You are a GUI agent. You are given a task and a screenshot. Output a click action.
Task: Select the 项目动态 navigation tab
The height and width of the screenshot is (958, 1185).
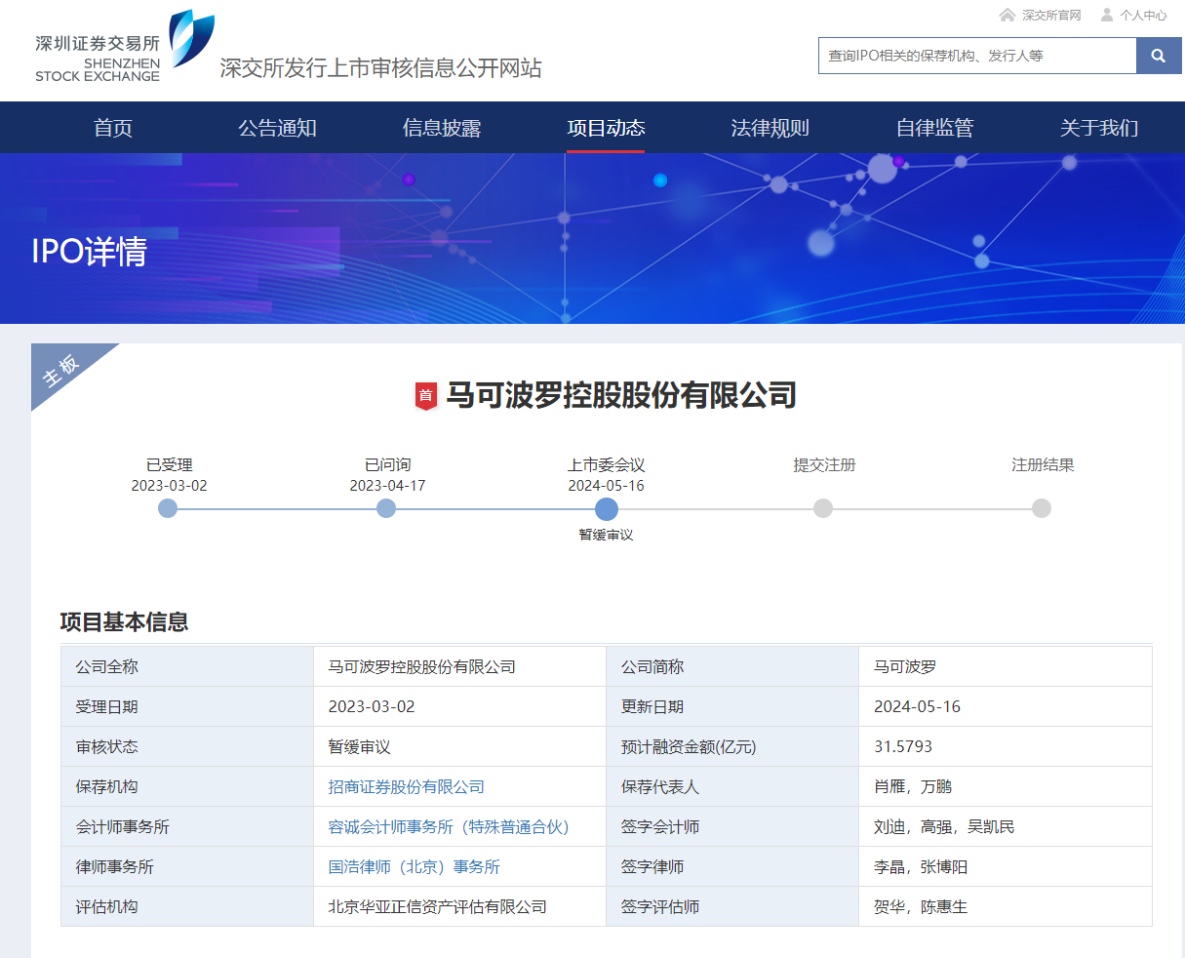coord(606,128)
